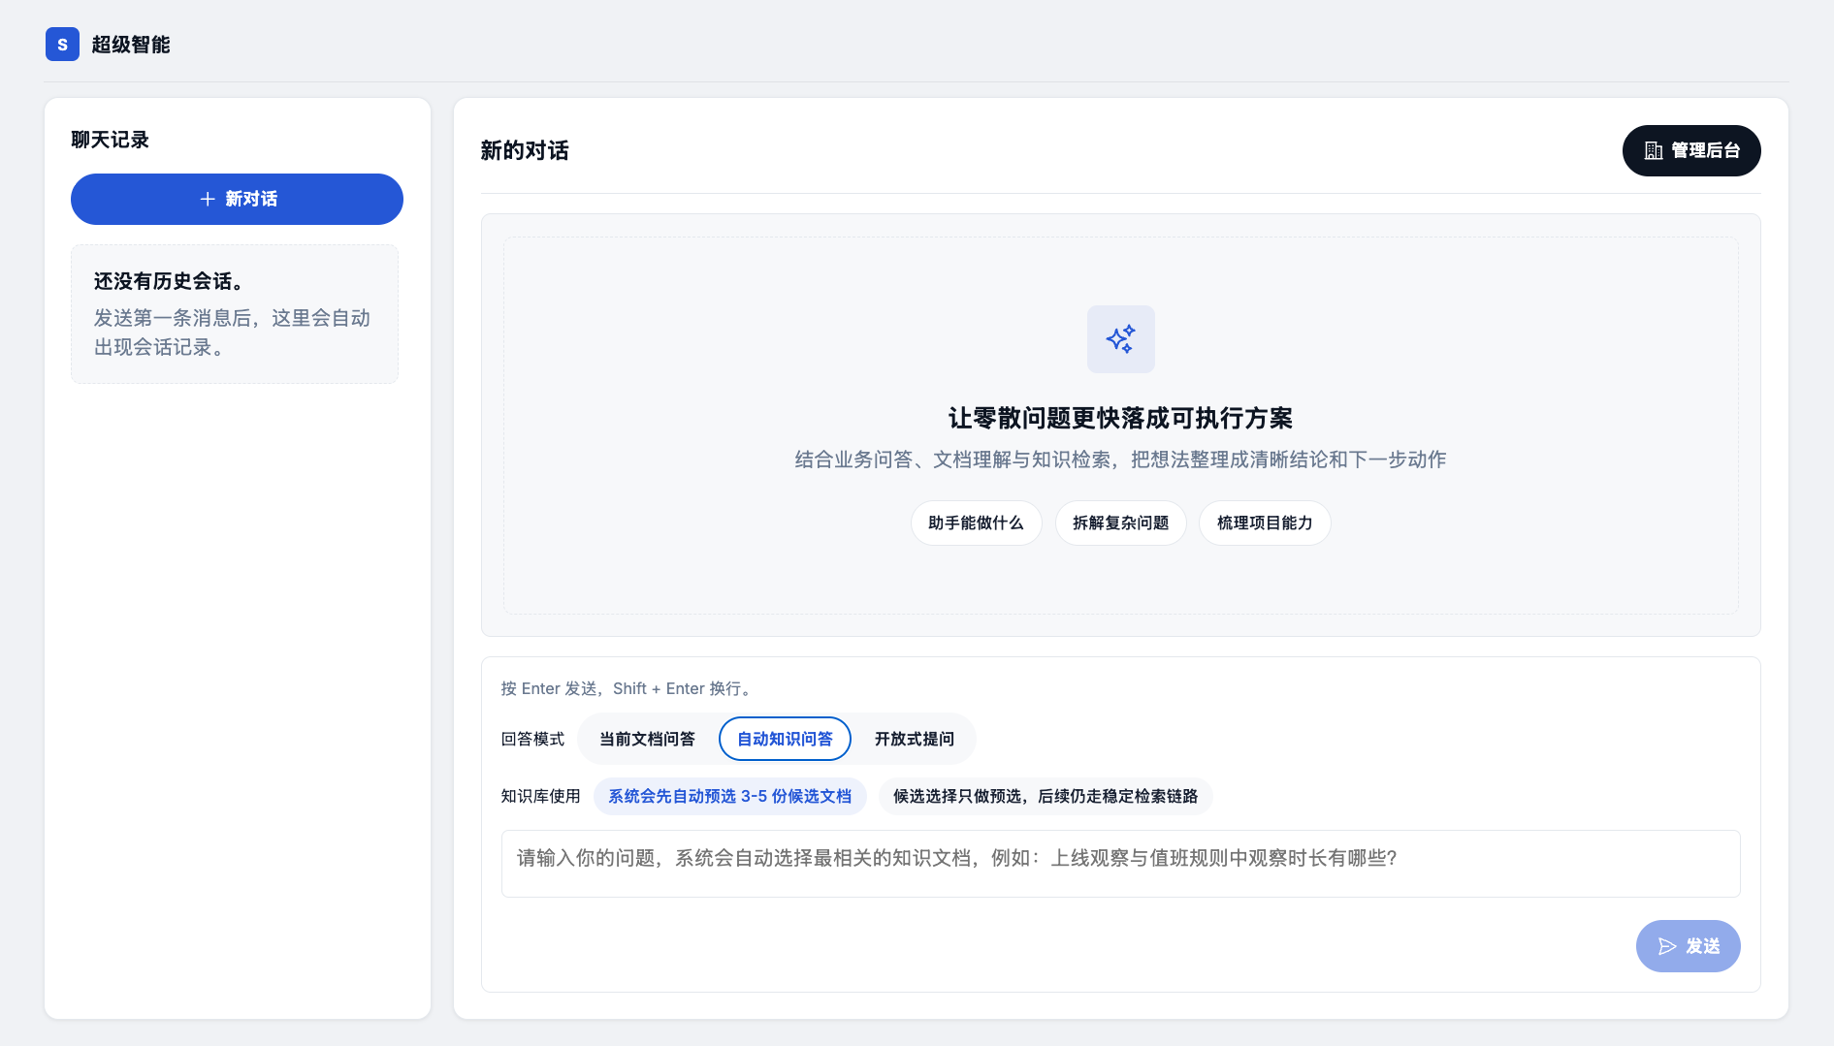Click the blue S logo icon
The height and width of the screenshot is (1046, 1834).
(x=62, y=45)
